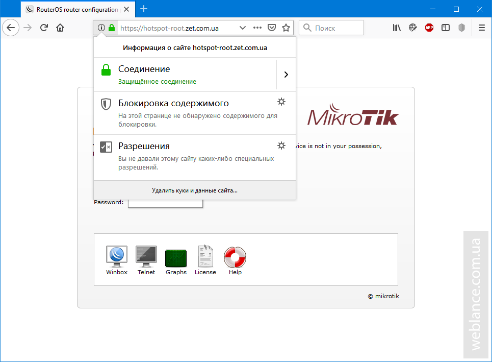Click the Соединение section heading
Screen dimensions: 492x362
coord(144,69)
